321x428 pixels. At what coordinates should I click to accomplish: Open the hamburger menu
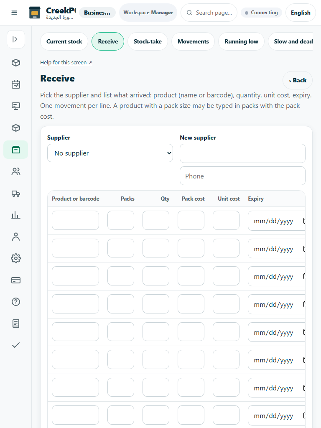[14, 13]
